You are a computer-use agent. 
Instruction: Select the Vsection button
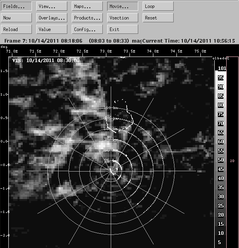[x=123, y=18]
